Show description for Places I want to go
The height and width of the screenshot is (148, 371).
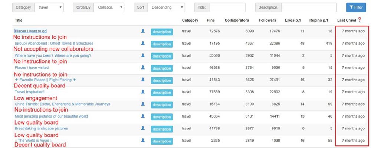(x=162, y=32)
